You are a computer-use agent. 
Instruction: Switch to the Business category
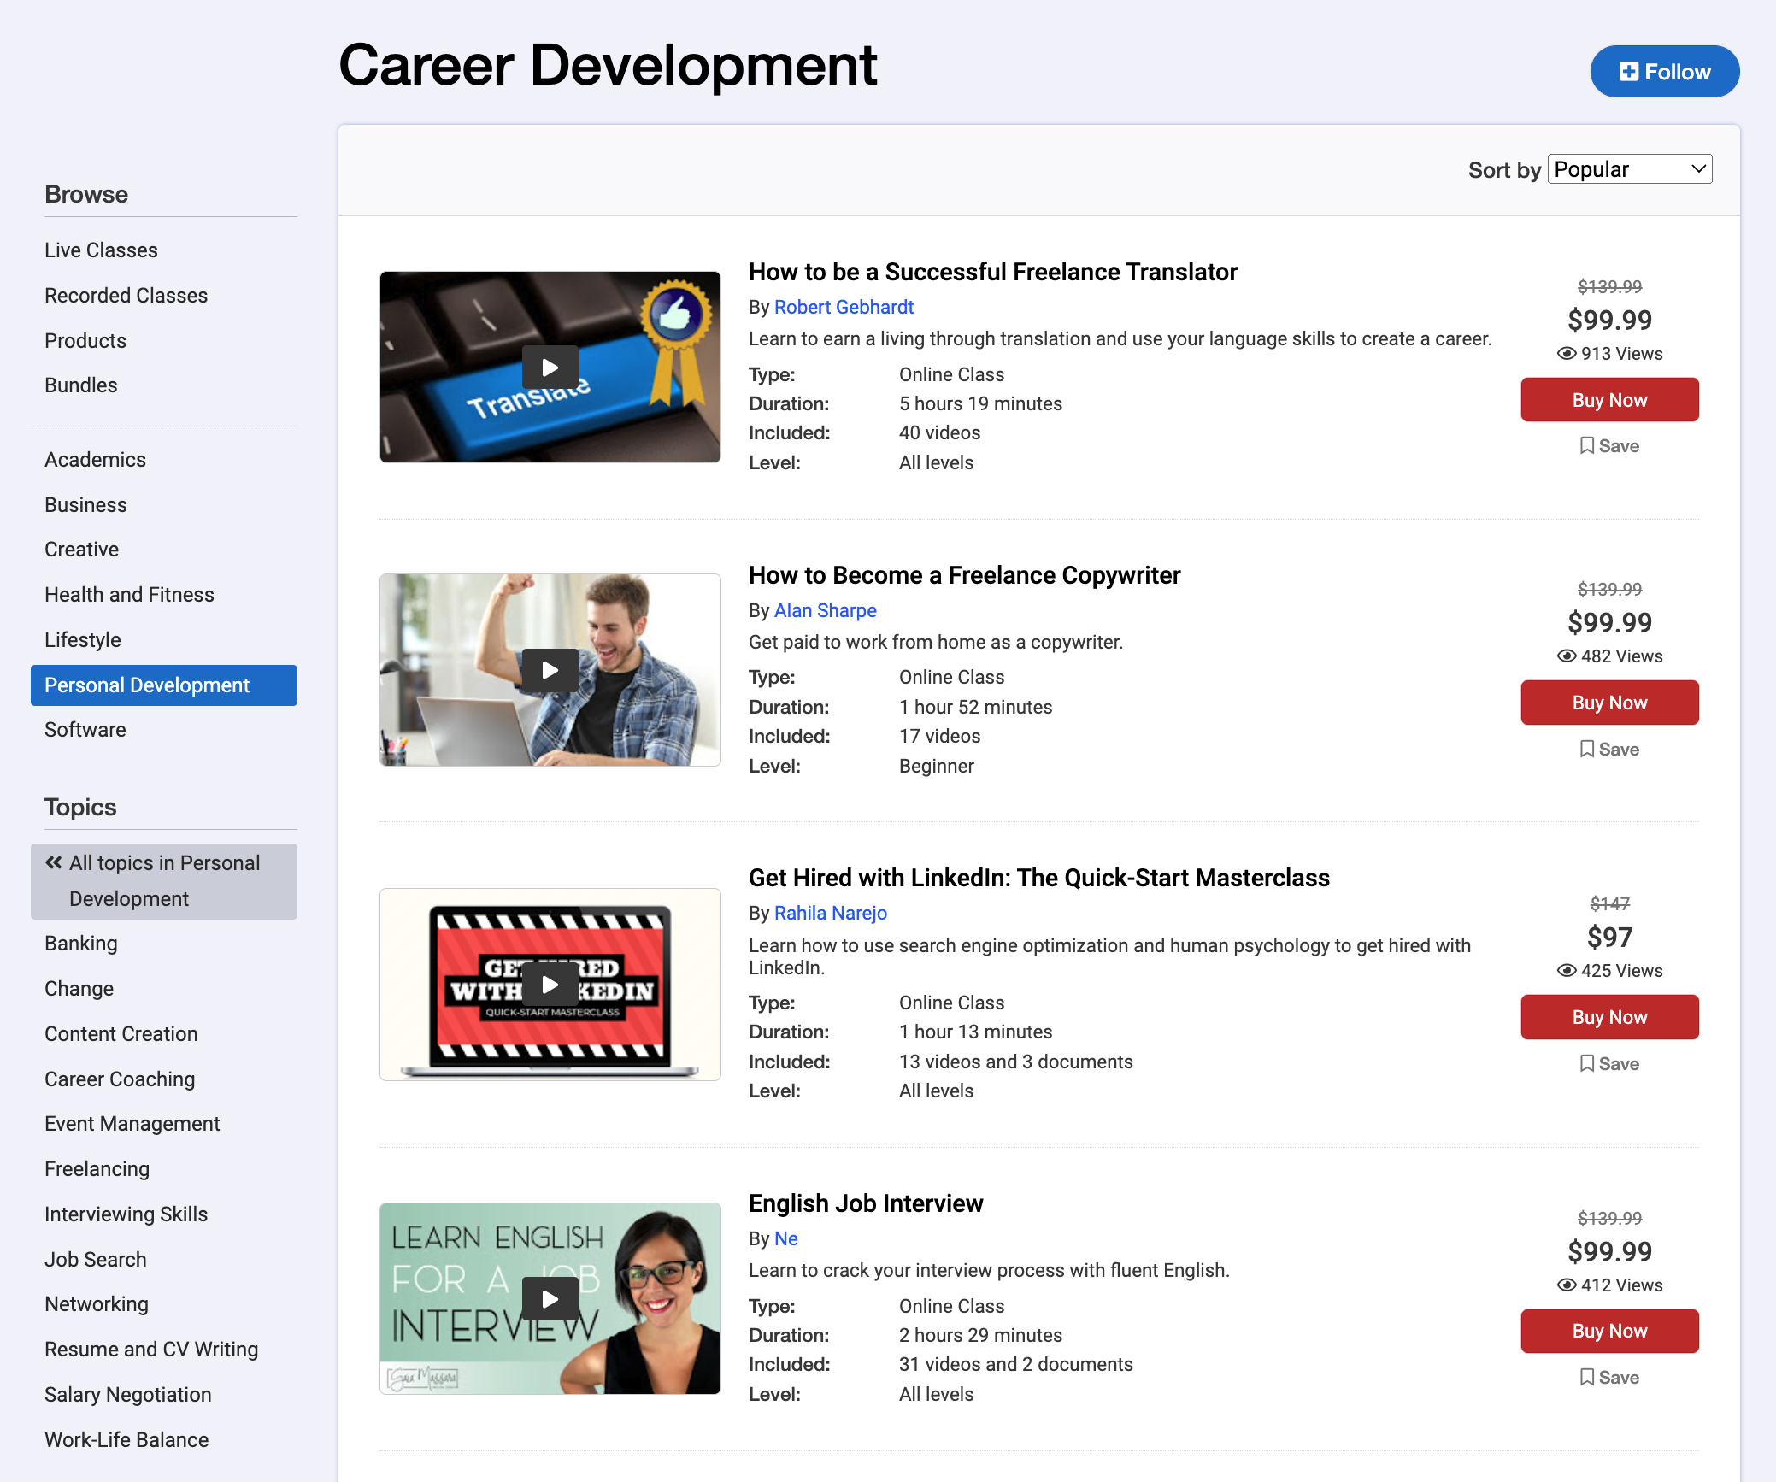tap(85, 504)
